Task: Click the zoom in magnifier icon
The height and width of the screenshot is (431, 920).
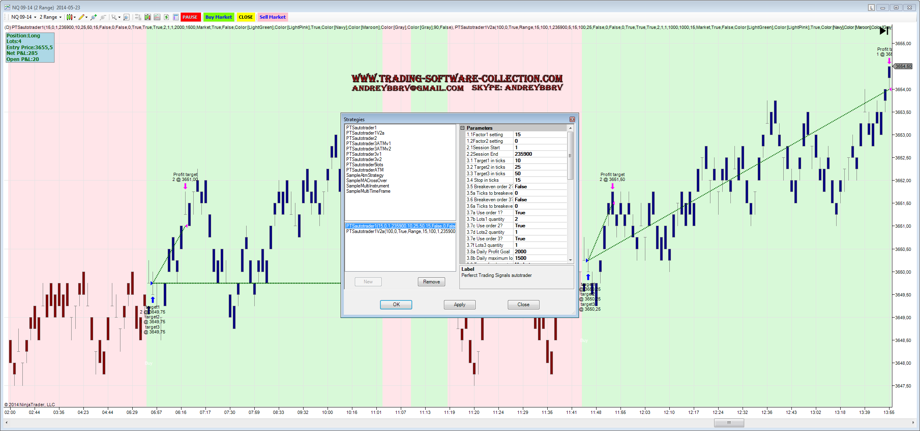Action: pyautogui.click(x=94, y=17)
